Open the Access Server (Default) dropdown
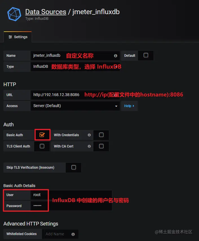The height and width of the screenshot is (241, 199). tap(75, 106)
